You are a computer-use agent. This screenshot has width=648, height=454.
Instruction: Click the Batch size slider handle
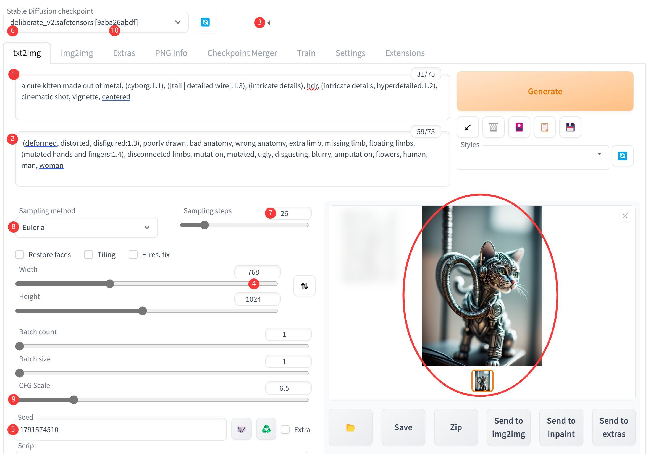click(19, 373)
